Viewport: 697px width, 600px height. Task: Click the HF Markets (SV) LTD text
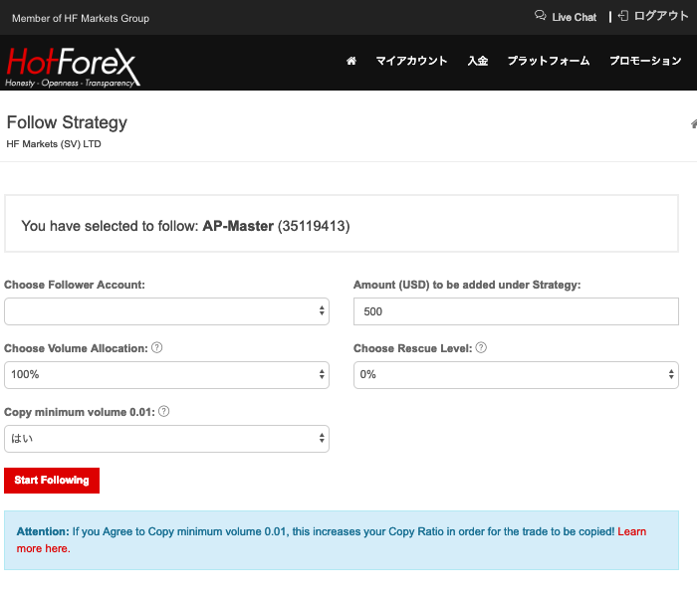(x=54, y=144)
